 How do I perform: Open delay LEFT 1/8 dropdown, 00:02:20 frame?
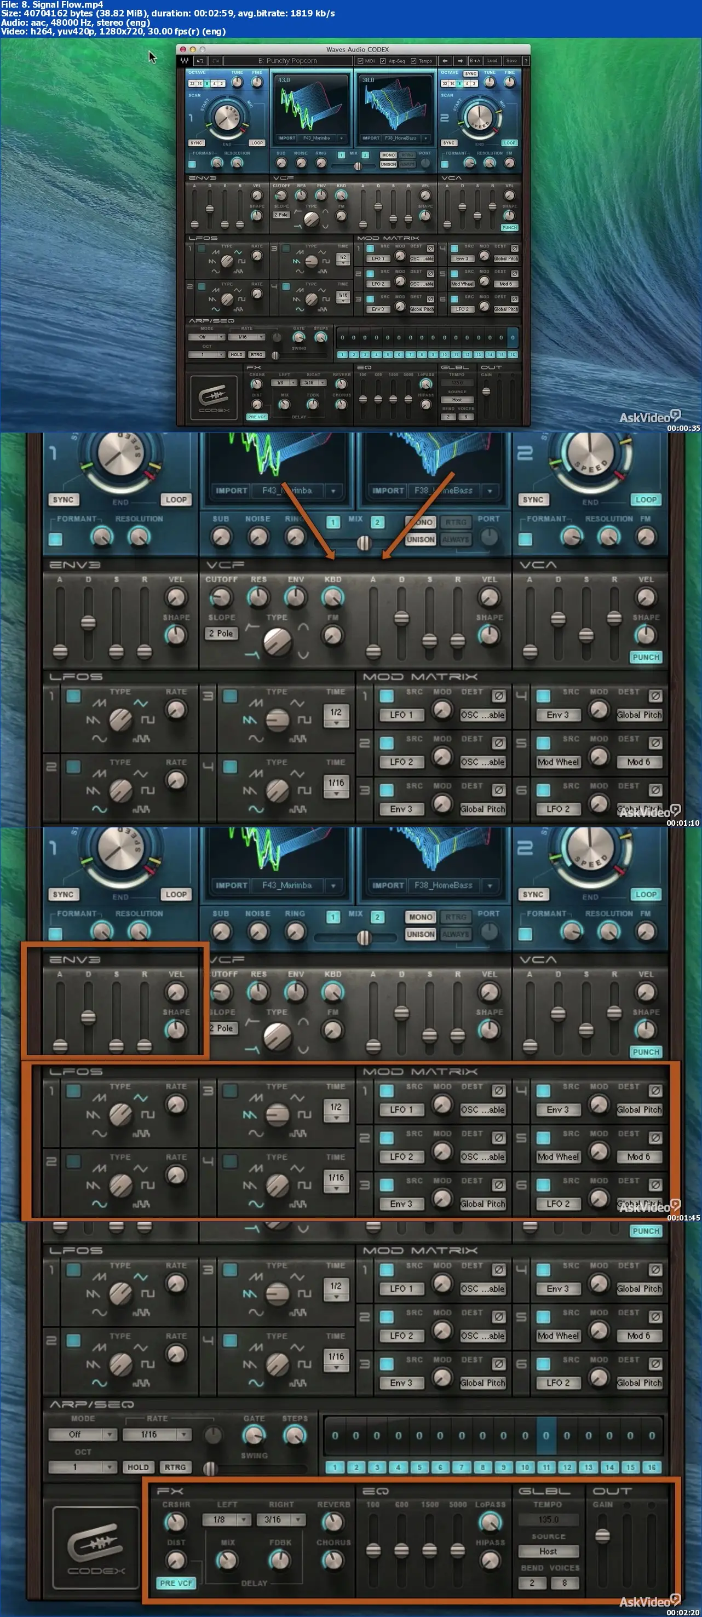(x=226, y=1520)
